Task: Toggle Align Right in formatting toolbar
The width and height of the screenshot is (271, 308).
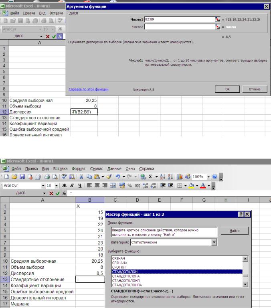Action: point(105,185)
